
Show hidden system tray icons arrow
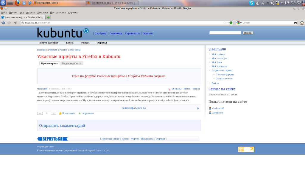pos(282,3)
